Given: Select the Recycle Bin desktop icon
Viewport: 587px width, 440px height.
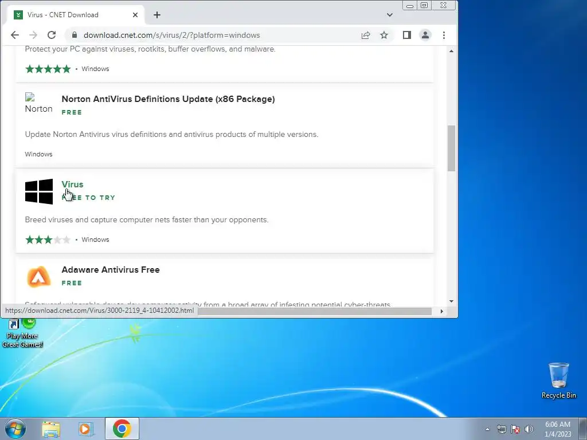Looking at the screenshot, I should (559, 380).
